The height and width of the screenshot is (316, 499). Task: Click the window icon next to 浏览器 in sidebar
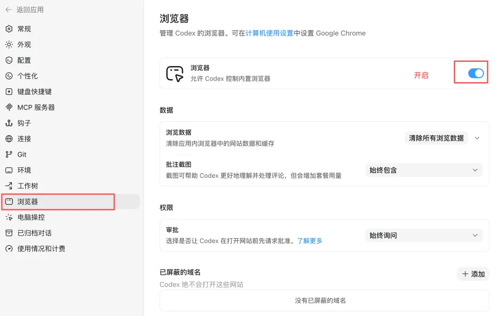[9, 201]
